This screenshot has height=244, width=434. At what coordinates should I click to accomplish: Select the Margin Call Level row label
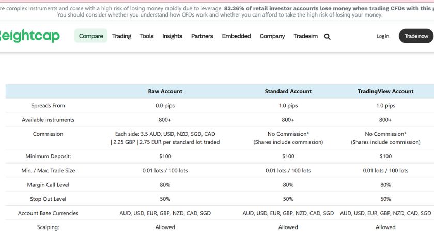point(48,185)
